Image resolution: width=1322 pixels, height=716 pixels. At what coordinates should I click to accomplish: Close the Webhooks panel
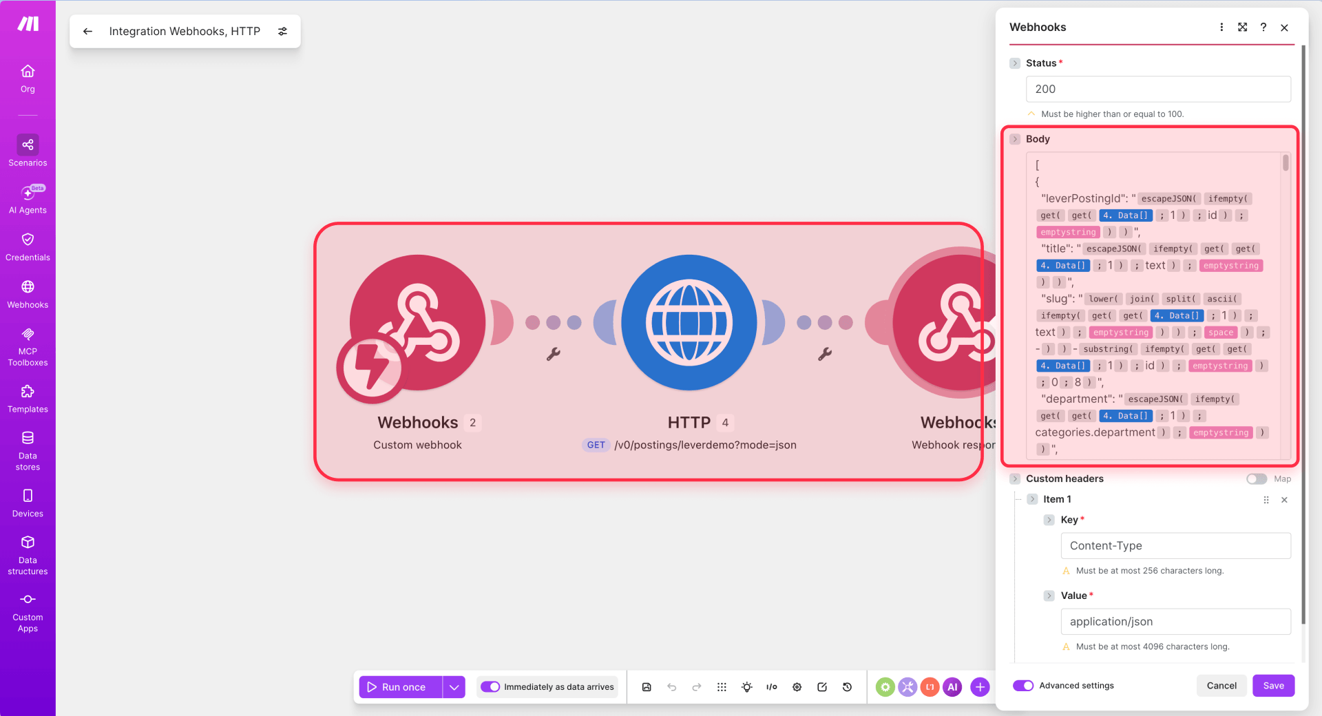(x=1284, y=28)
